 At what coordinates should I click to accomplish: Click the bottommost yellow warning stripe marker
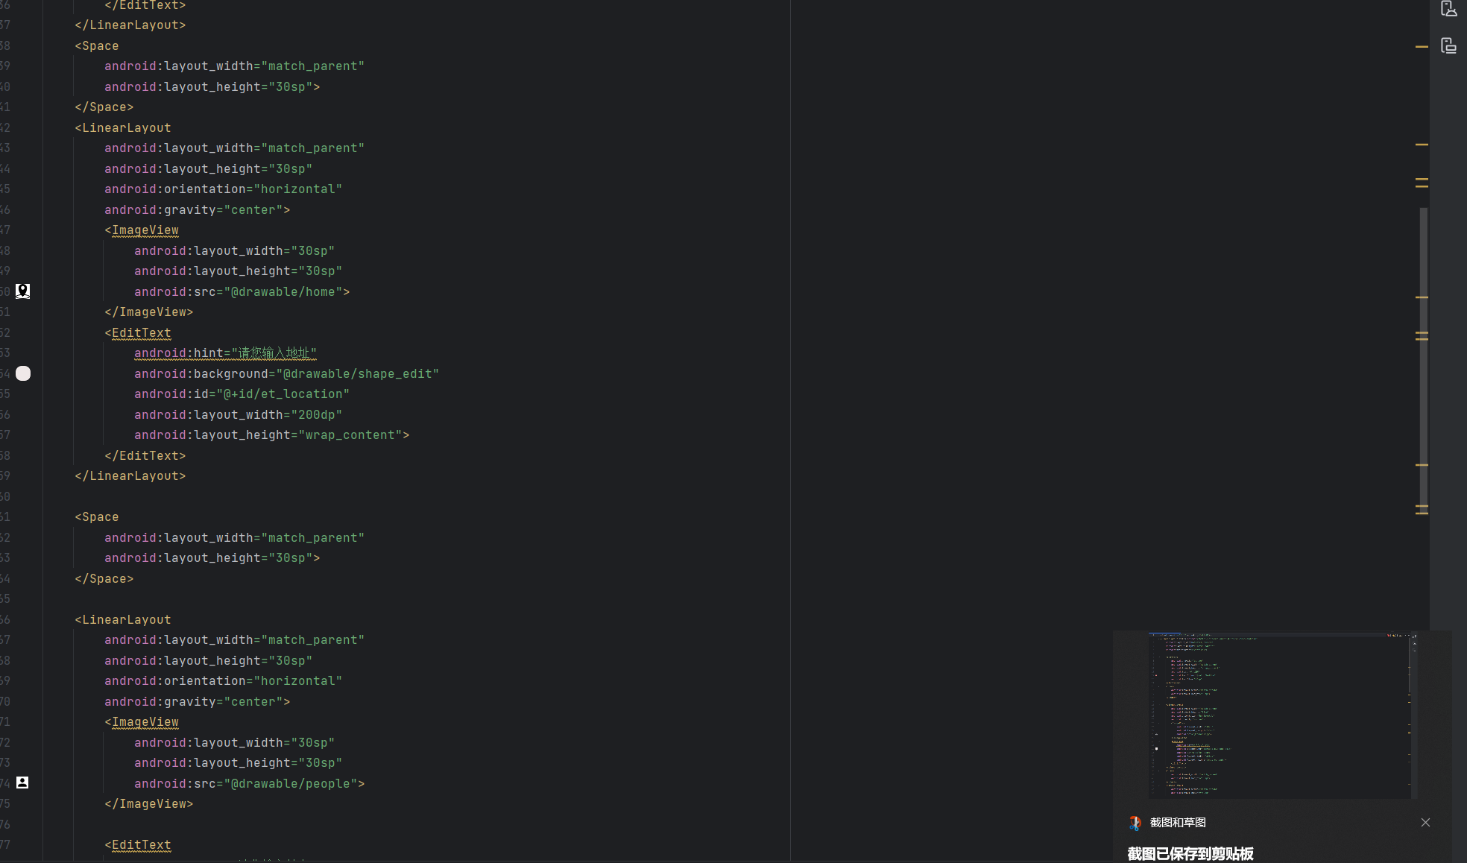(x=1422, y=513)
